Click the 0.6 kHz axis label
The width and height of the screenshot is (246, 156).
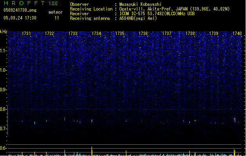[4, 148]
